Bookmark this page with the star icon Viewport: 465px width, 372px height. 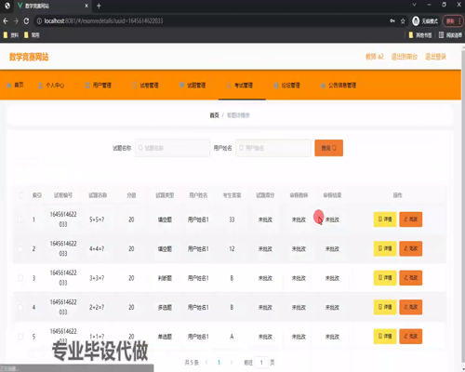(403, 21)
